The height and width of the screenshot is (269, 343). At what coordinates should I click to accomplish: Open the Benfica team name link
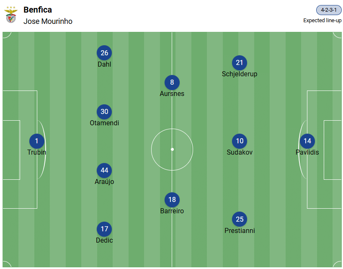pyautogui.click(x=38, y=10)
